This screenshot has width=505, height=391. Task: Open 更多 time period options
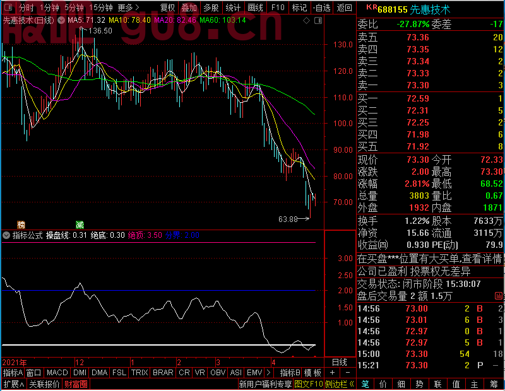(x=128, y=8)
